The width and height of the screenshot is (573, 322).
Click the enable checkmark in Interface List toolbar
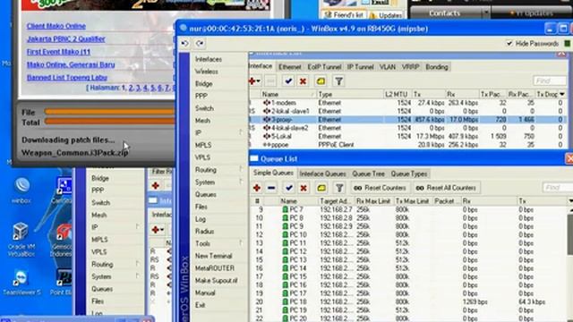click(x=288, y=81)
